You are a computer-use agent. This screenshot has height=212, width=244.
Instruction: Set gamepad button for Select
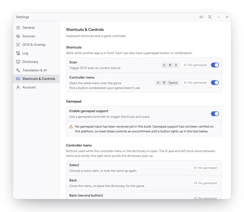[x=205, y=168]
